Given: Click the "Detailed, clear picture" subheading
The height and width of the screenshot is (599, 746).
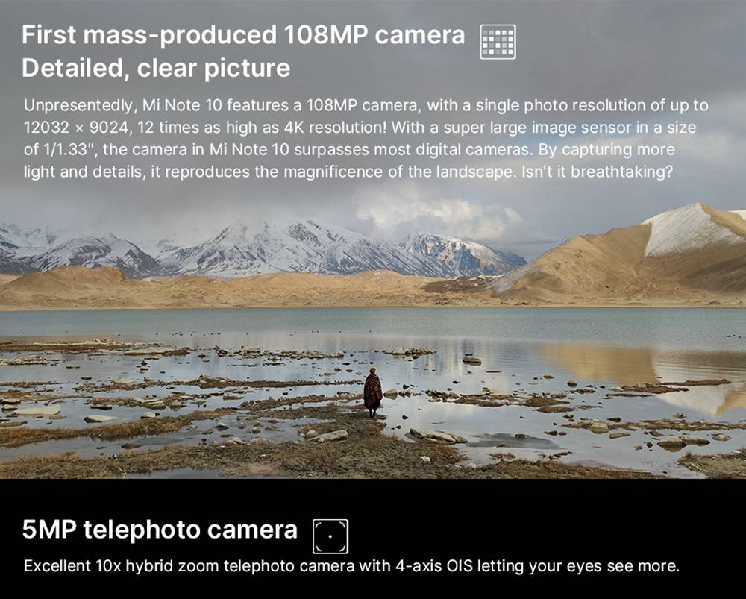Looking at the screenshot, I should [156, 68].
